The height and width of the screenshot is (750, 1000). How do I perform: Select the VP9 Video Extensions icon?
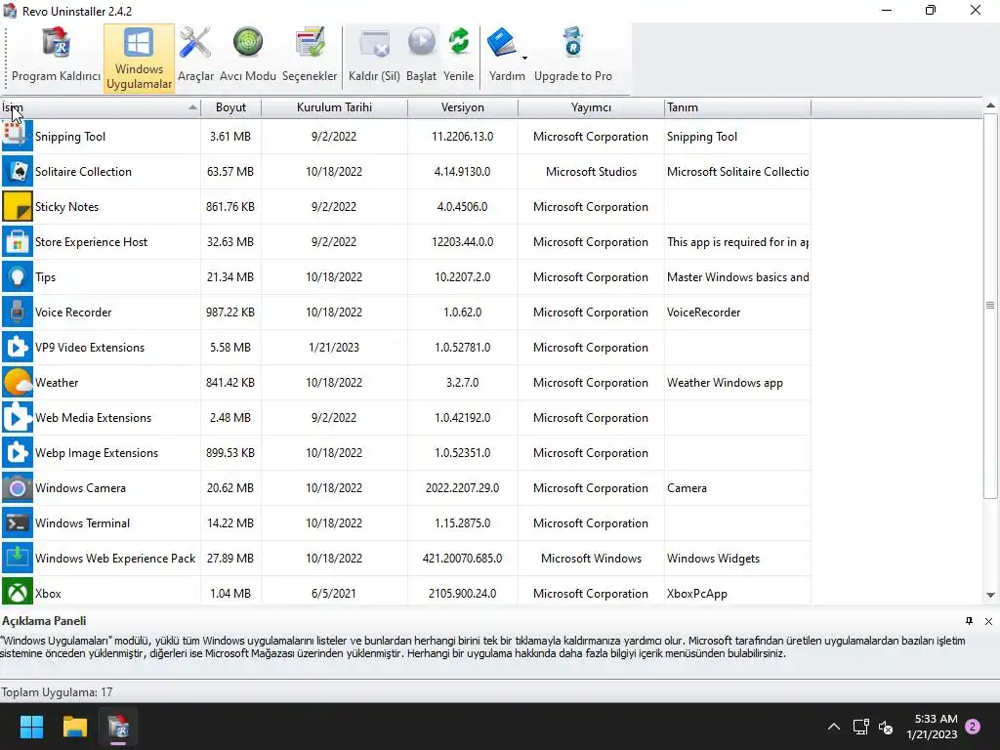pos(18,347)
